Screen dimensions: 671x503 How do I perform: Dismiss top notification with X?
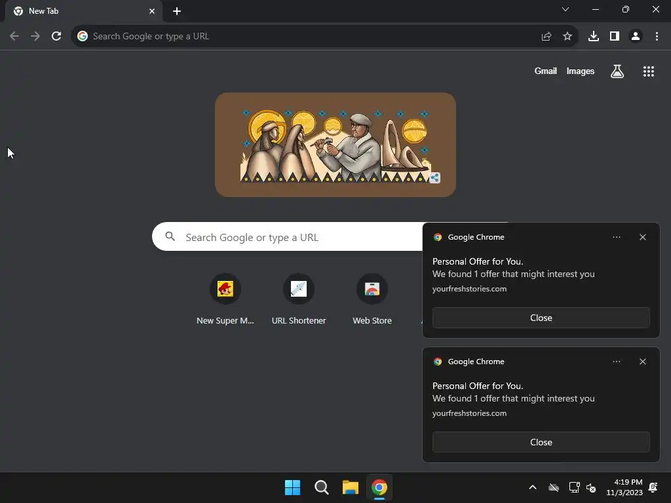click(643, 237)
